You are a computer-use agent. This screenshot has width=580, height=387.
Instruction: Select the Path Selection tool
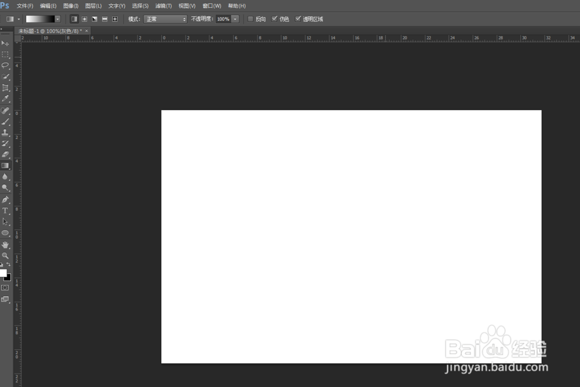5,222
